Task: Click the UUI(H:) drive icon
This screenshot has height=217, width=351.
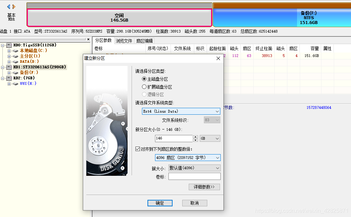Action: click(15, 83)
